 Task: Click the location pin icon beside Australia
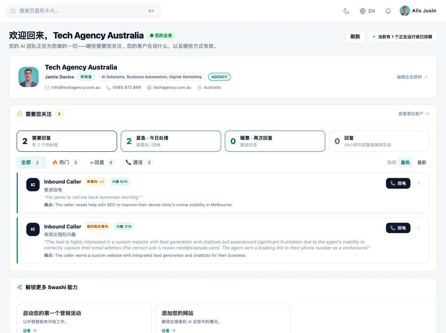coord(200,88)
